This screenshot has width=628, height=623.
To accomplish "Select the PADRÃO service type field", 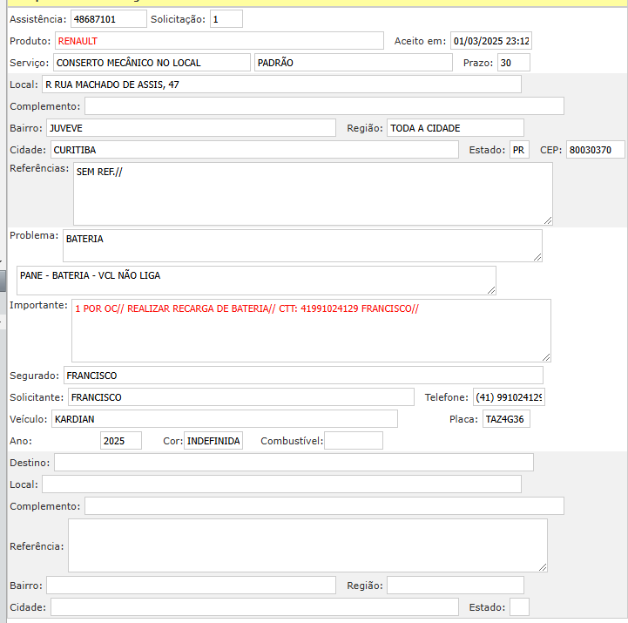I will click(x=353, y=63).
